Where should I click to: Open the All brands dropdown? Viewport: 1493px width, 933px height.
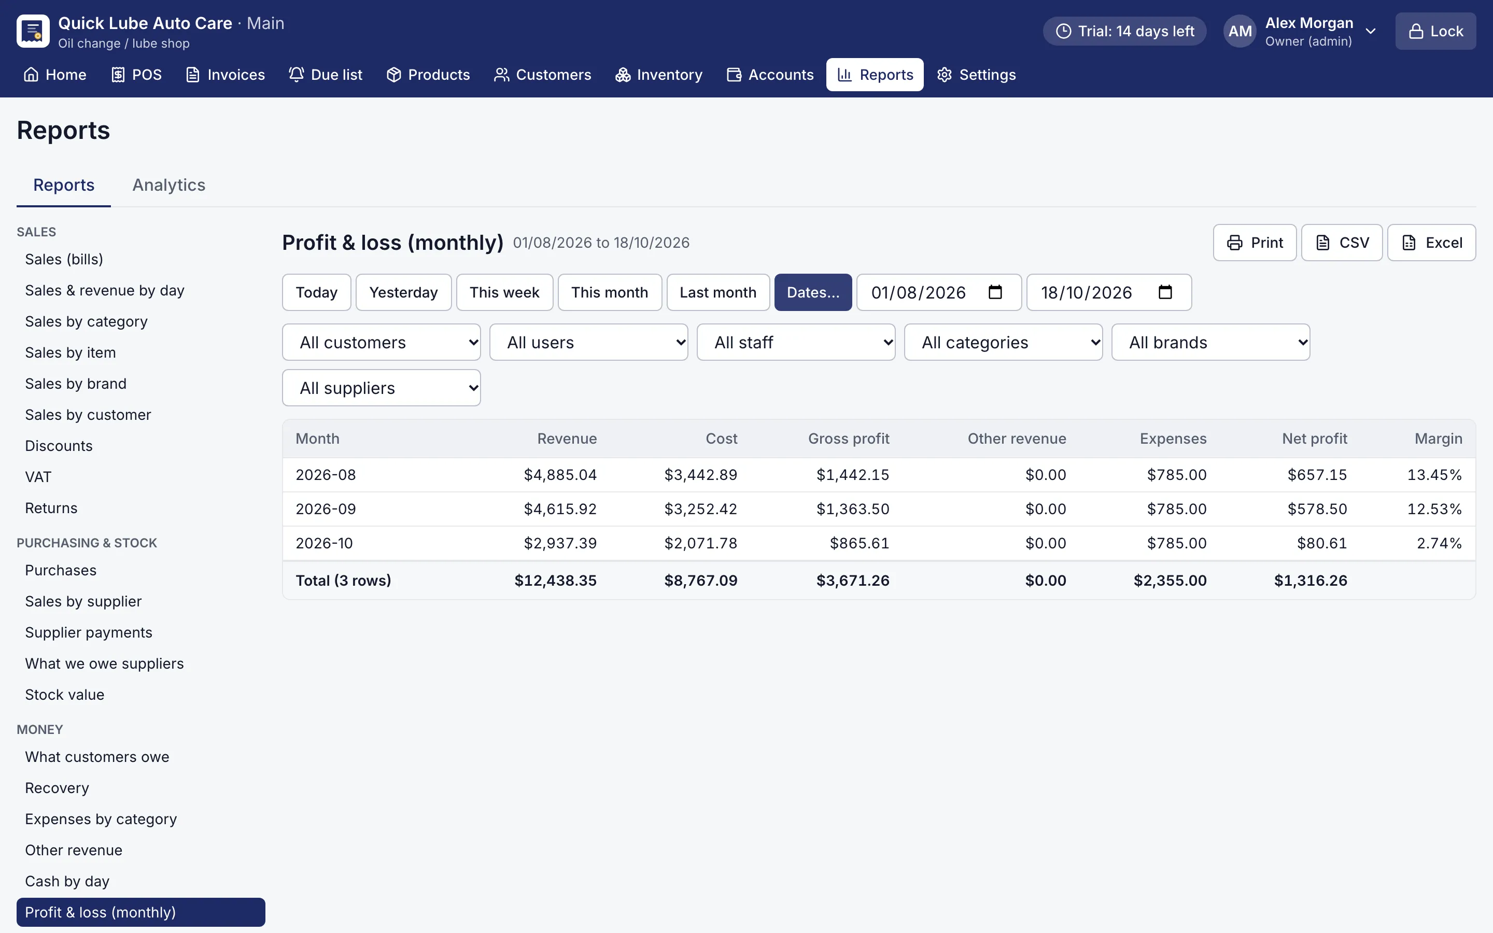(x=1210, y=342)
